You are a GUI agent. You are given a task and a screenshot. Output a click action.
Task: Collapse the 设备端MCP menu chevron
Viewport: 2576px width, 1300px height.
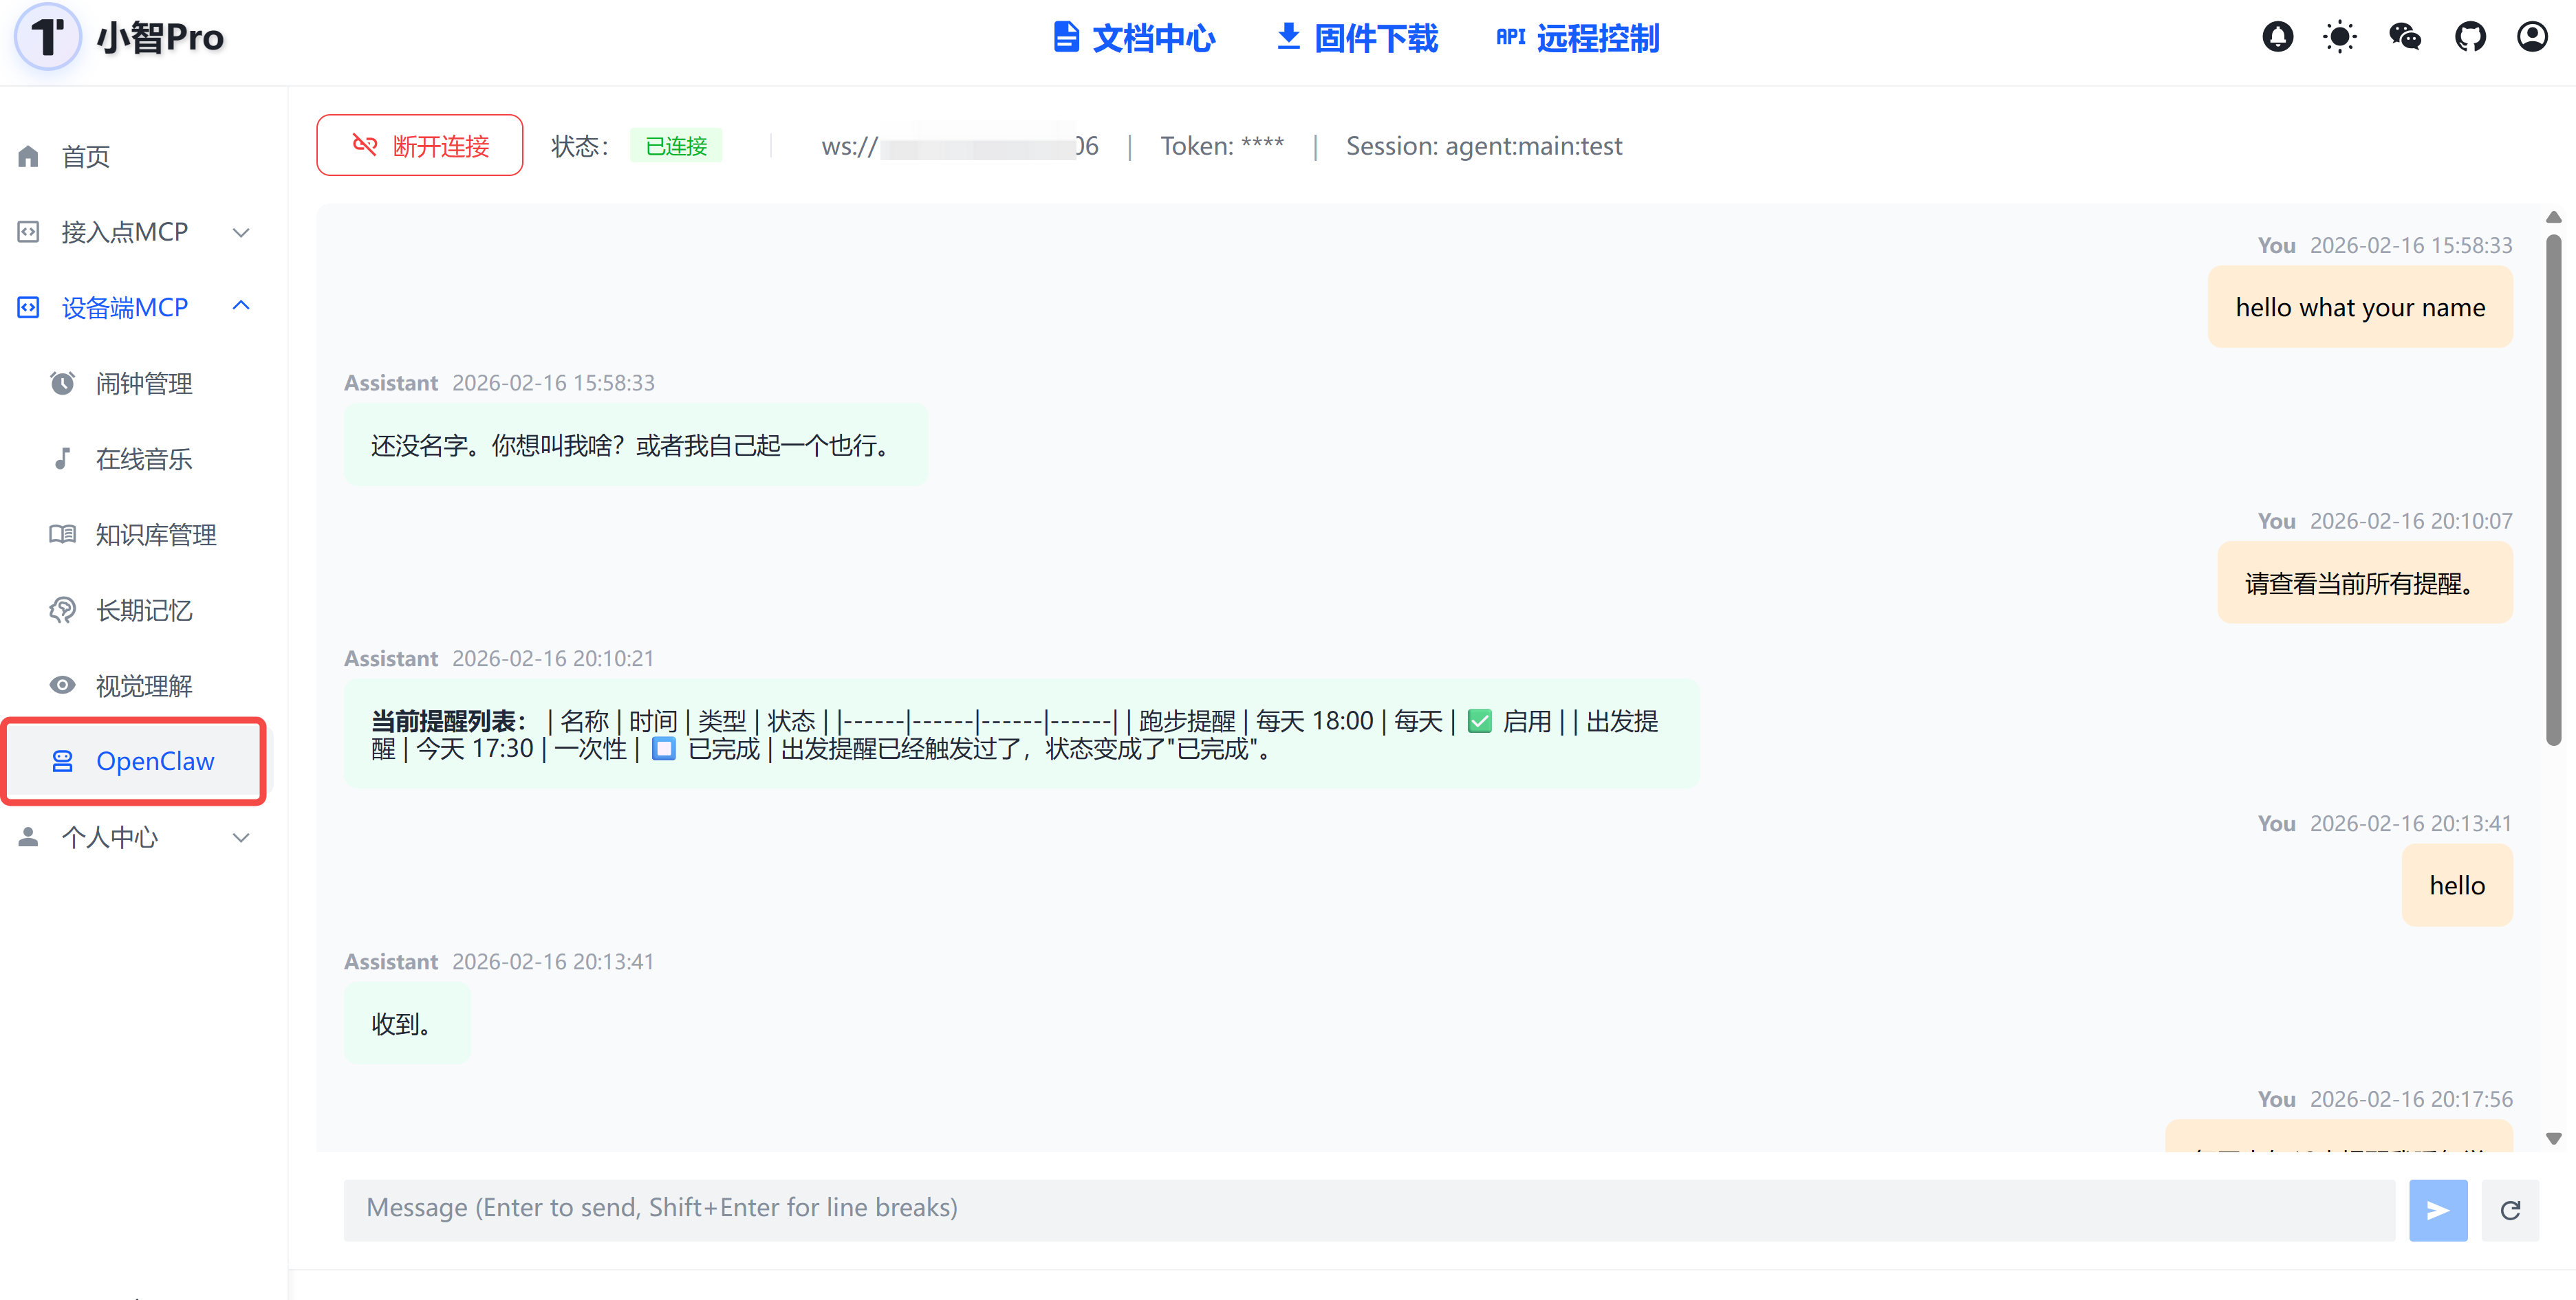point(241,307)
